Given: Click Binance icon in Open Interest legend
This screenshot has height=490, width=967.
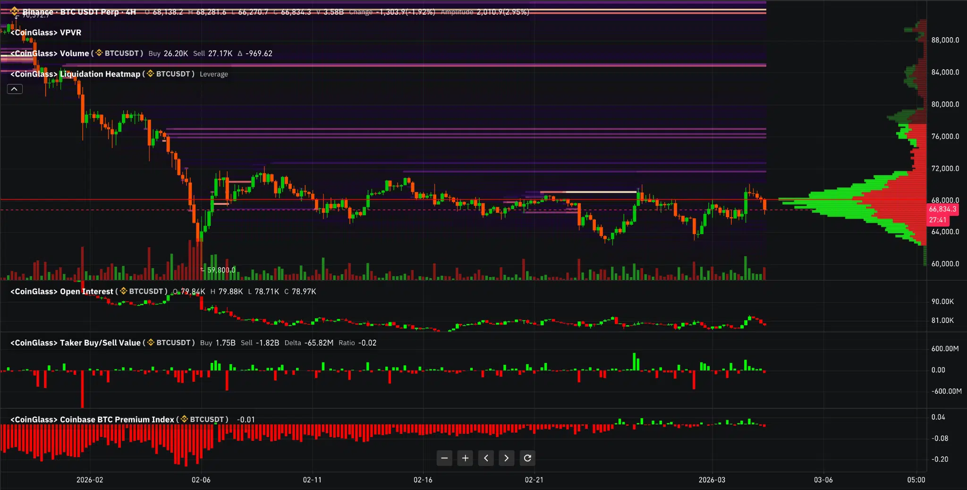Looking at the screenshot, I should (x=124, y=291).
